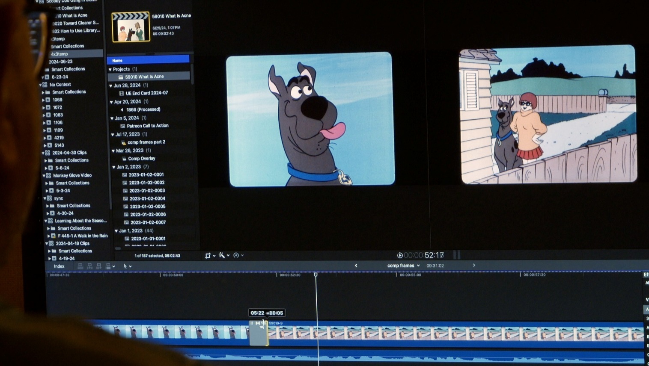Go back in timeline history
The image size is (649, 366).
356,266
